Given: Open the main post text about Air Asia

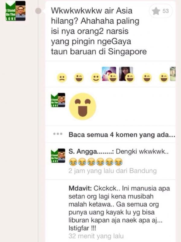Looking at the screenshot, I should 99,31.
